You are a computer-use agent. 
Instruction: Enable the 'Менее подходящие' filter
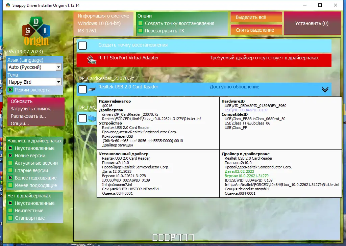tap(10, 185)
